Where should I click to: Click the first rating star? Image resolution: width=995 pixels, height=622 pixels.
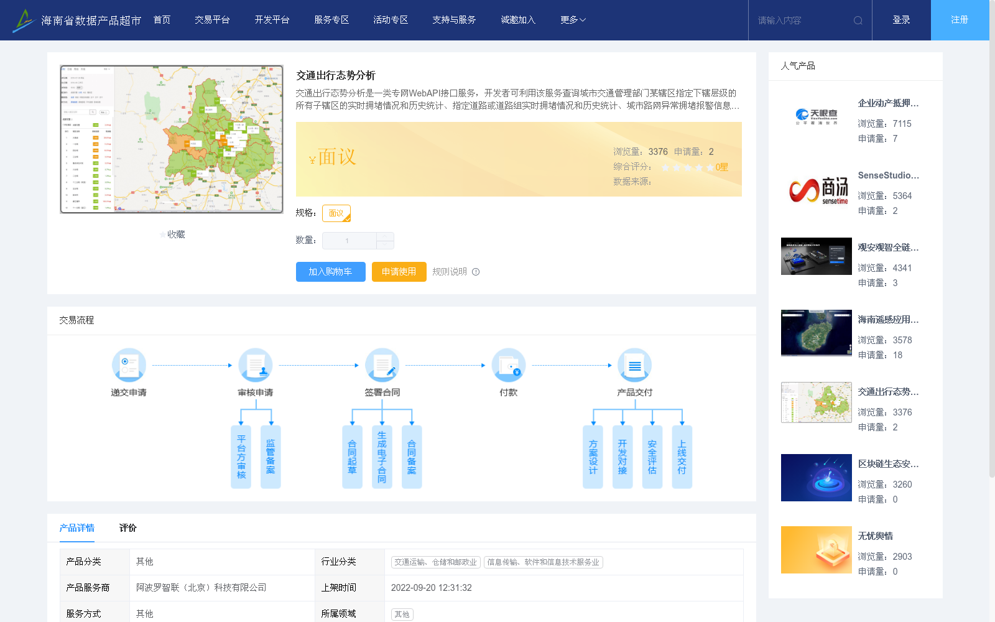(x=665, y=167)
